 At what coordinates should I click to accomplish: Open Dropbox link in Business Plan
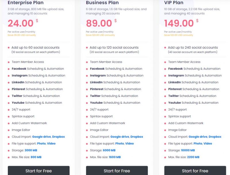137,137
